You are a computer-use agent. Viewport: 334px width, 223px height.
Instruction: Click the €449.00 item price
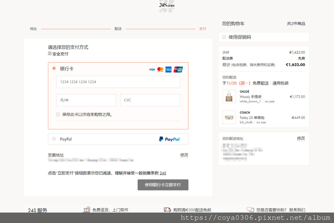point(298,118)
